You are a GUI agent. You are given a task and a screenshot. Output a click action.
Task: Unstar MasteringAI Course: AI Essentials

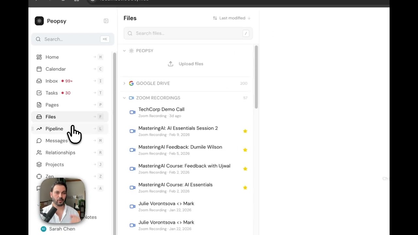(245, 188)
